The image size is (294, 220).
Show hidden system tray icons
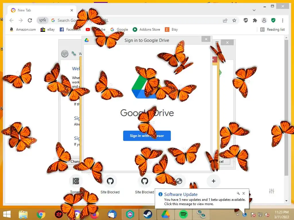237,215
